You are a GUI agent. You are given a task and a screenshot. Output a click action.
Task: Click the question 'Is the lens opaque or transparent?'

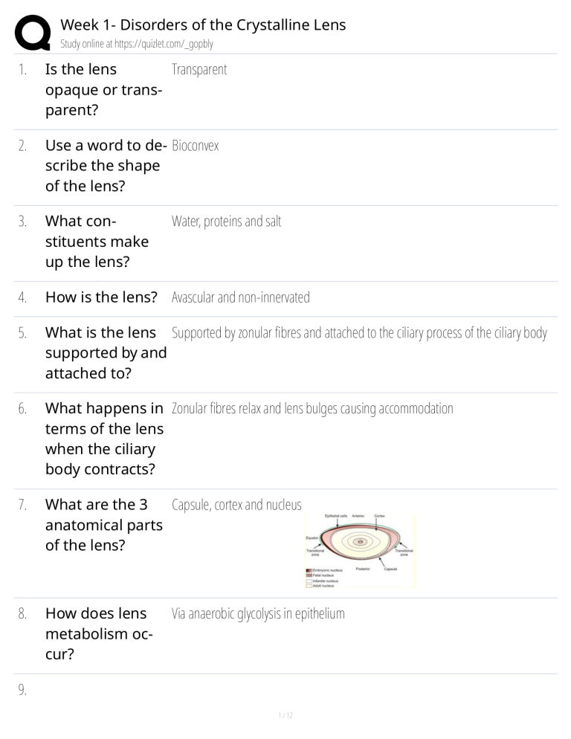pyautogui.click(x=103, y=90)
